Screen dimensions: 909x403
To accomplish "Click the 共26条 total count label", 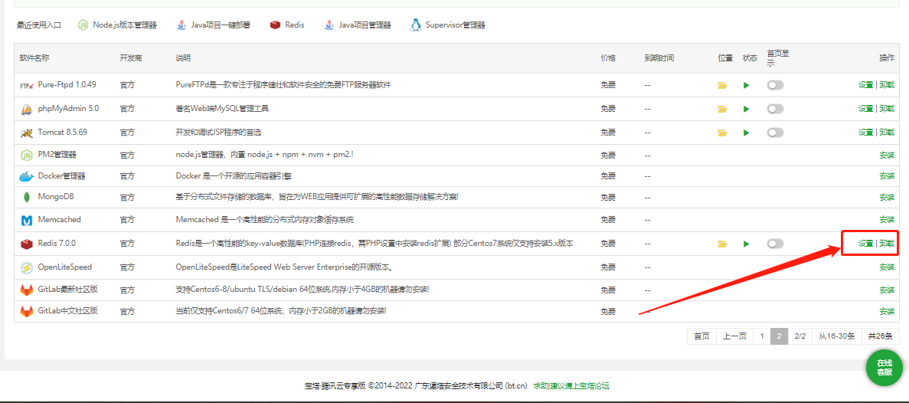I will pyautogui.click(x=880, y=336).
